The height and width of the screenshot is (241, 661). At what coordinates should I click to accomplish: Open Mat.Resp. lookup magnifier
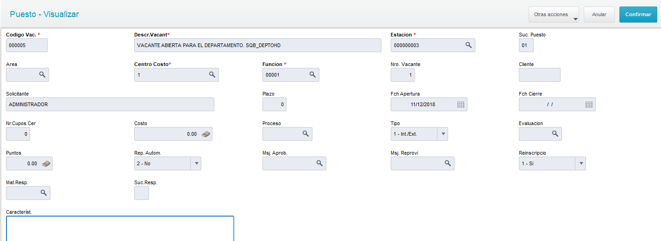click(x=44, y=193)
